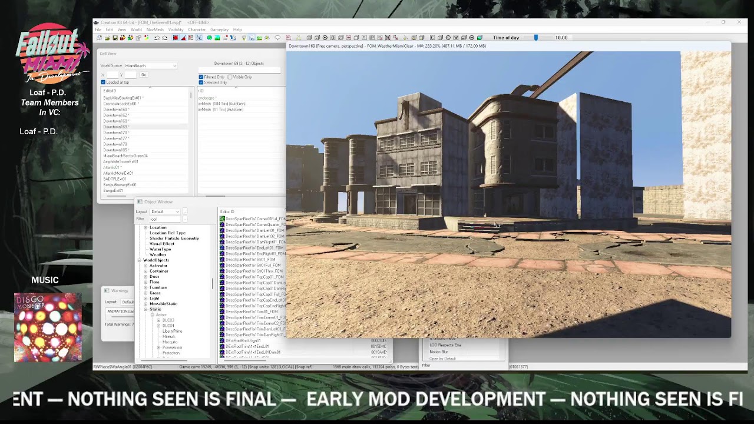Click the crossed-box X toolbar icon
The image size is (754, 424).
pos(388,38)
